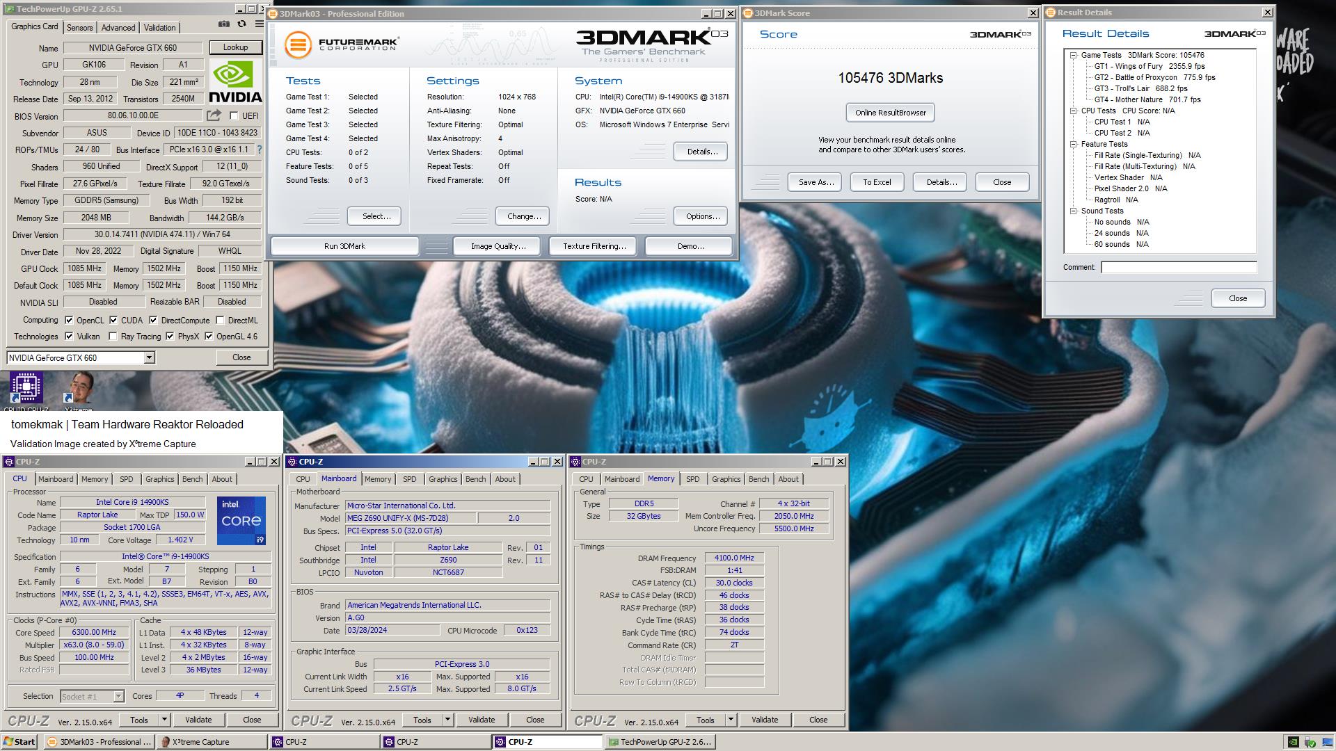Screen dimensions: 1336x751
Task: Open About tab in CPU-Z Memory window
Action: pyautogui.click(x=788, y=479)
